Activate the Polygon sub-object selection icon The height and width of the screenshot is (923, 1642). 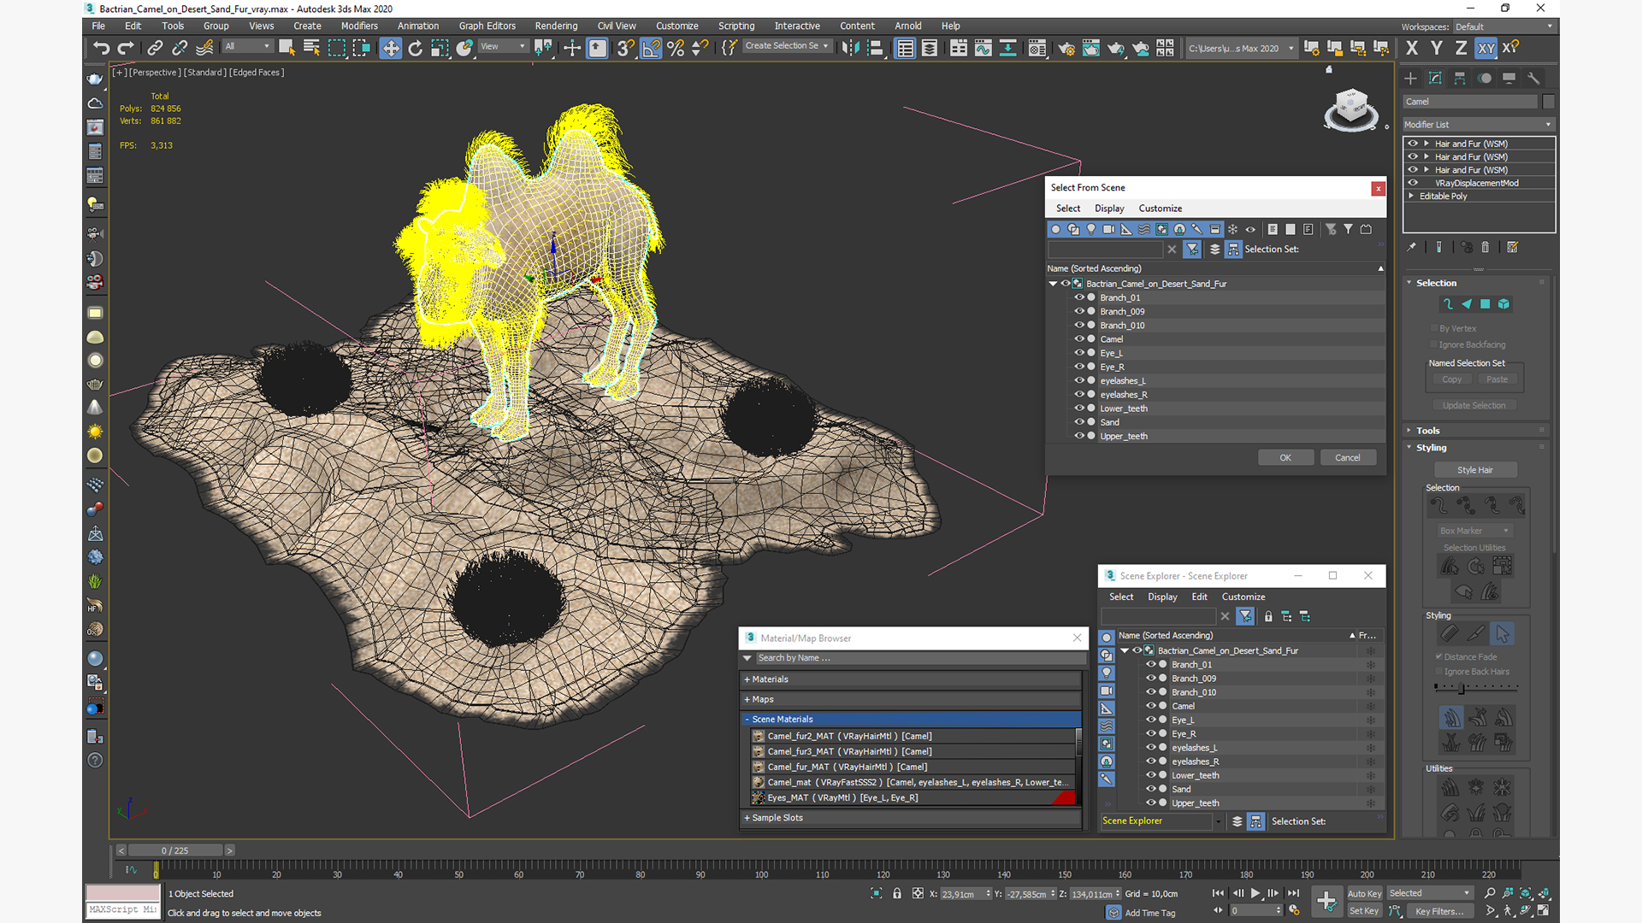coord(1485,304)
